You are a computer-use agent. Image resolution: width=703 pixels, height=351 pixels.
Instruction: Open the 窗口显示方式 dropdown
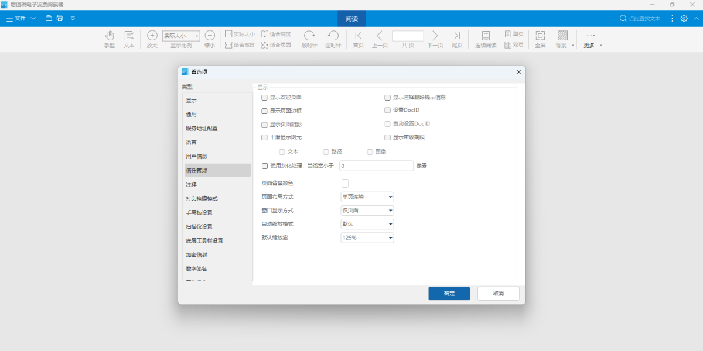tap(367, 211)
